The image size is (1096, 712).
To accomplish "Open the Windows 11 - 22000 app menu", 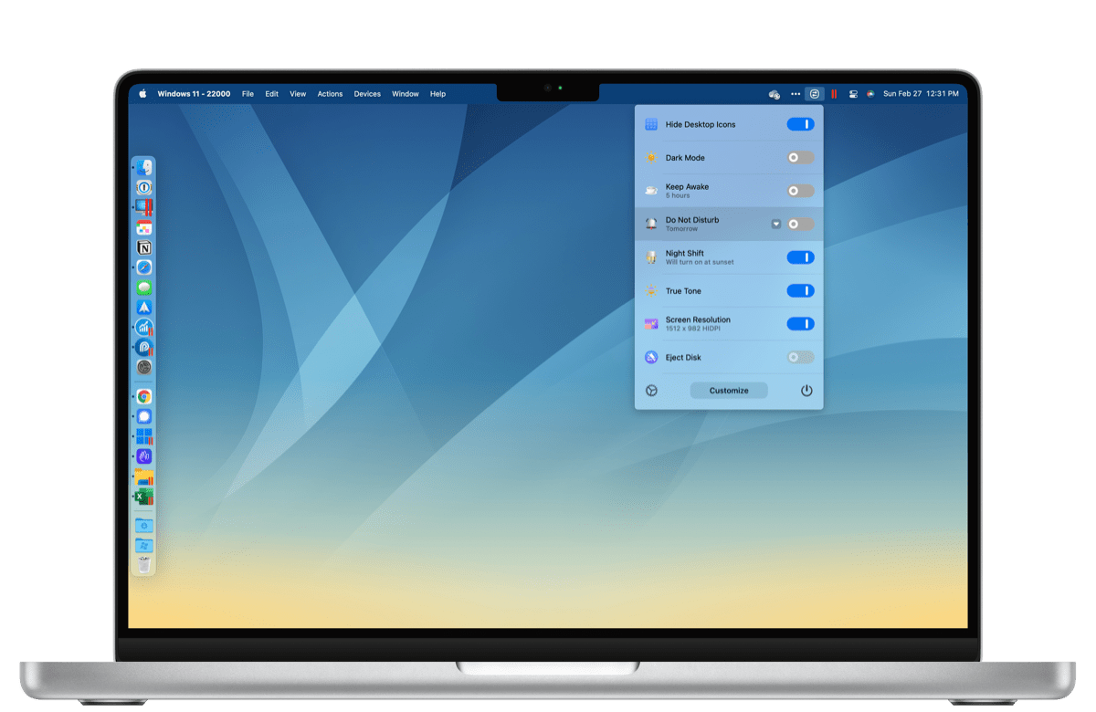I will coord(194,93).
